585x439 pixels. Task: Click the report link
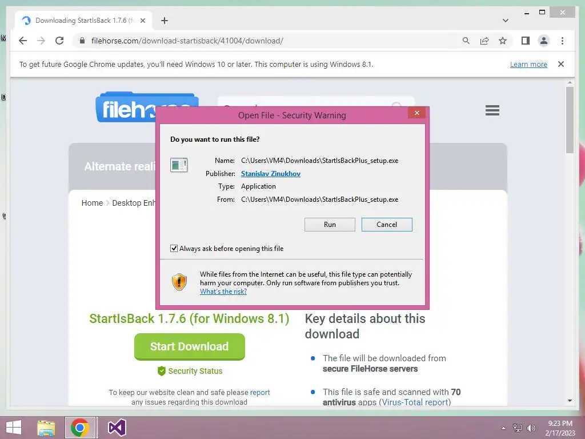pos(260,392)
